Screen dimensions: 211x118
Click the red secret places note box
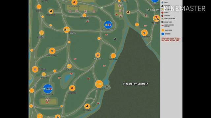click(170, 40)
